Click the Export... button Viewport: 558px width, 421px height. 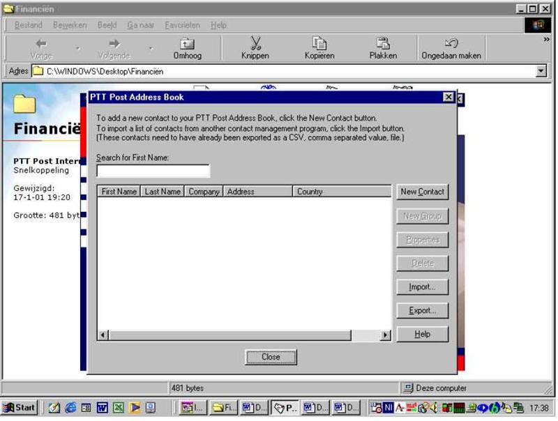(x=423, y=310)
